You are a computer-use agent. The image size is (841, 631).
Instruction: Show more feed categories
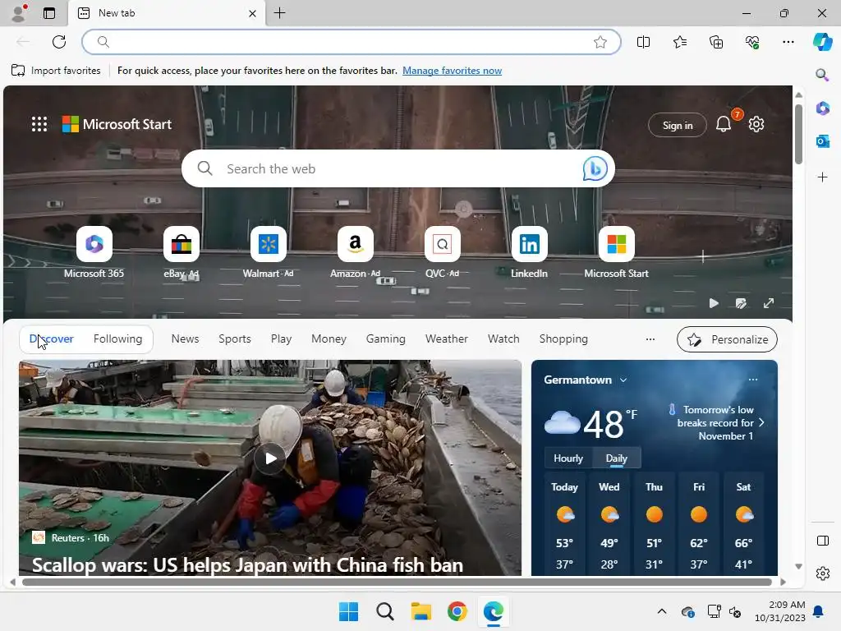point(650,339)
